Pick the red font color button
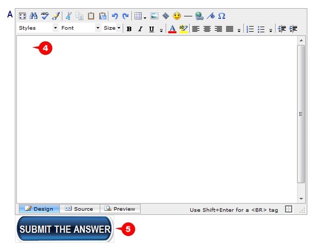 172,29
